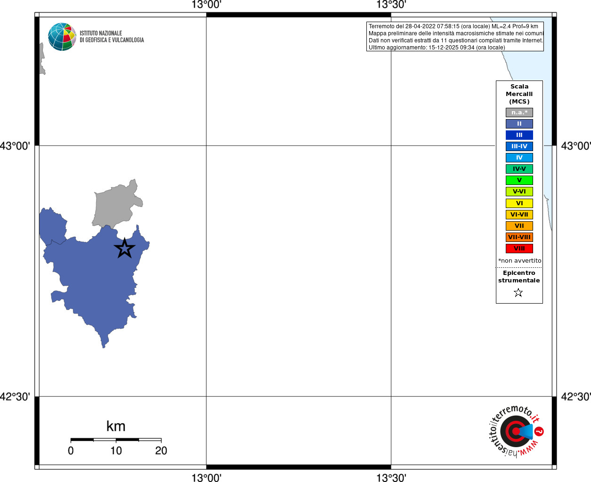Click the '20' scale bar value
The image size is (591, 482).
coord(161,451)
